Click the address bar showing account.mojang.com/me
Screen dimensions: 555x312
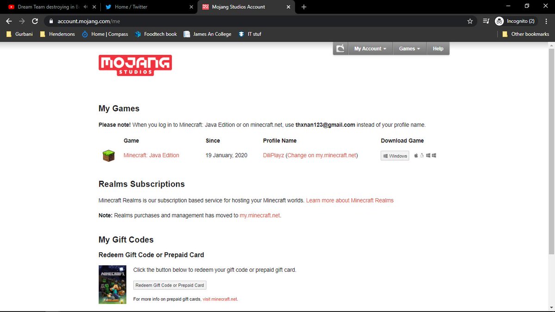[x=261, y=21]
